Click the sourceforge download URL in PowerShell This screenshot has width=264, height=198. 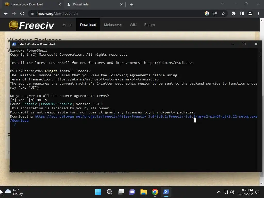pos(134,118)
